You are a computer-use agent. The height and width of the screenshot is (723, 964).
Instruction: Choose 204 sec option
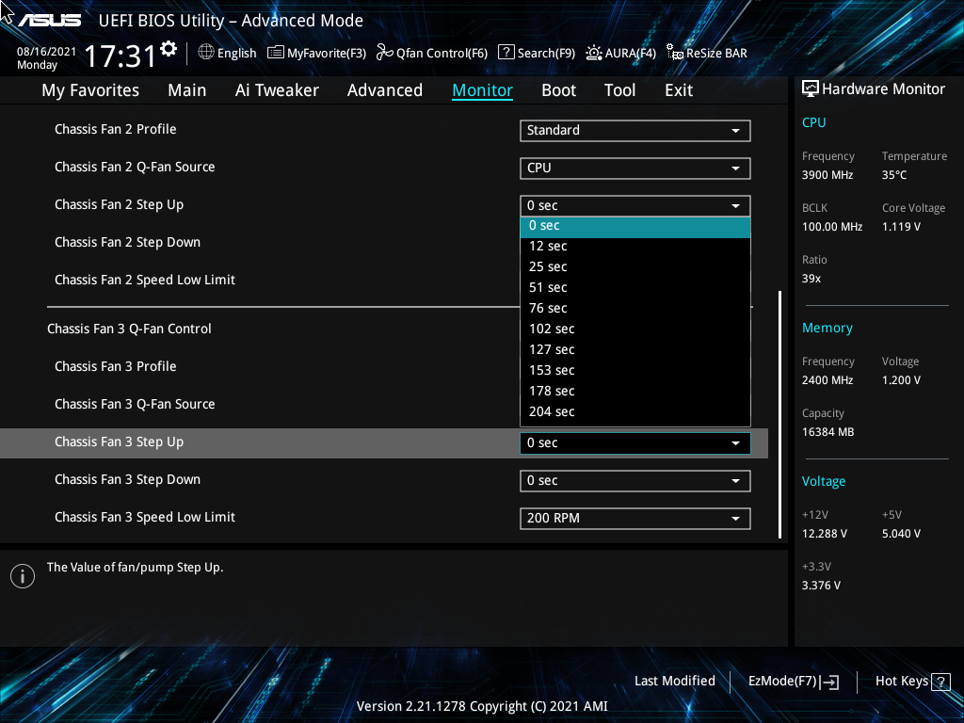coord(635,412)
